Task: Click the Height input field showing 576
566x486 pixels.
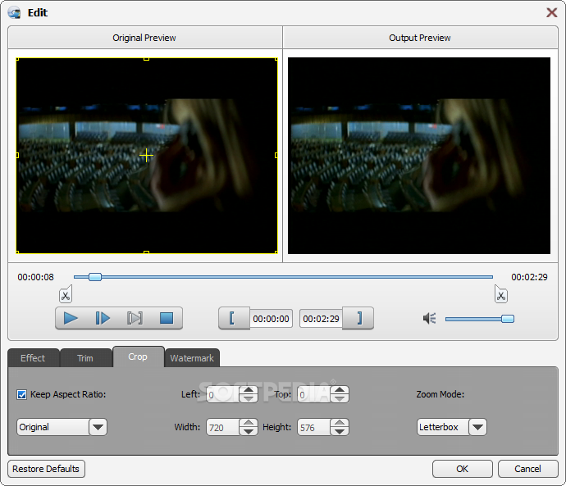Action: pyautogui.click(x=313, y=427)
